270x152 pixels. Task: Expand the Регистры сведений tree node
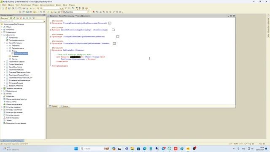click(2, 107)
